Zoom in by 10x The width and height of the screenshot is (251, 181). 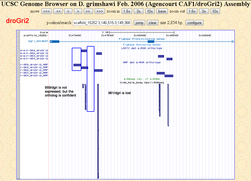[150, 11]
